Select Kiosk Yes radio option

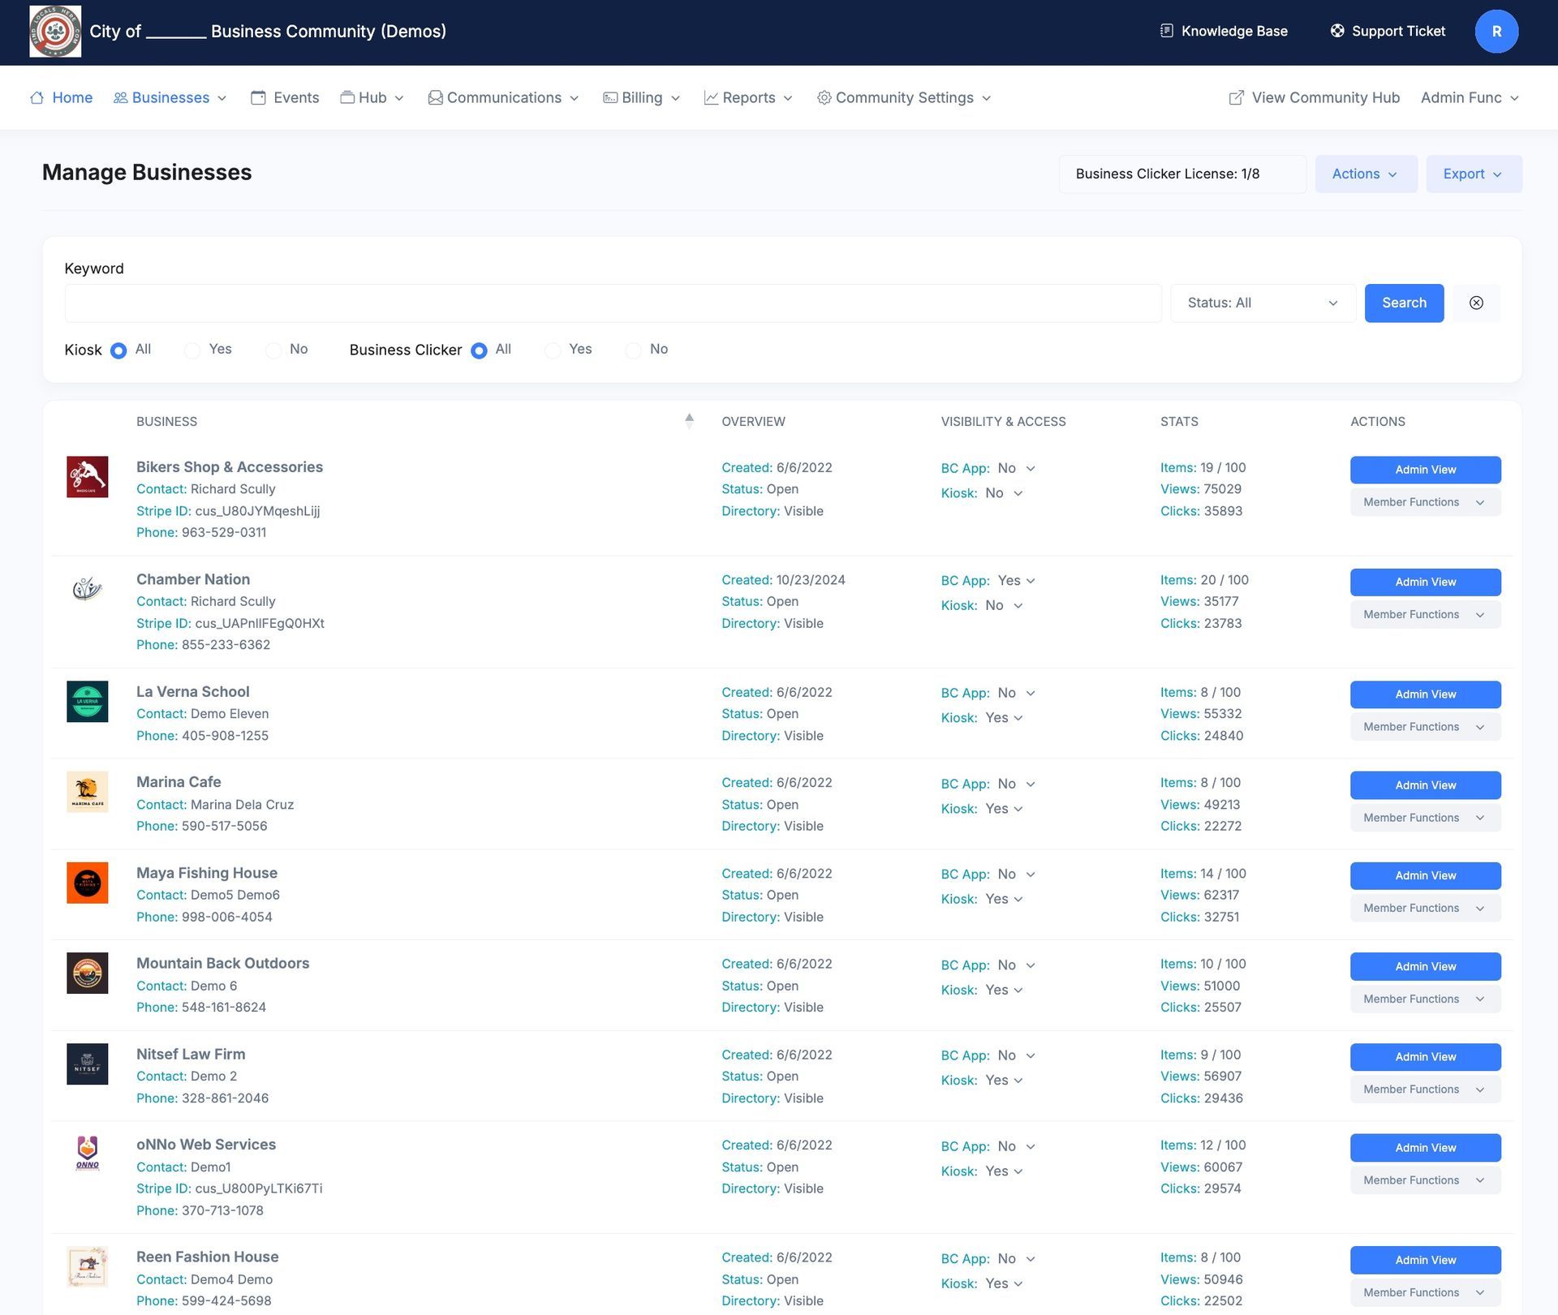pyautogui.click(x=192, y=350)
